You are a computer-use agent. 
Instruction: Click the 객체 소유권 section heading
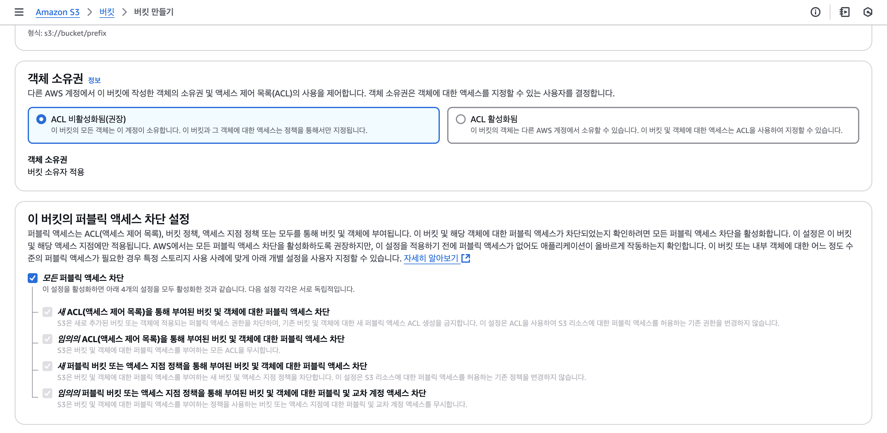coord(55,79)
